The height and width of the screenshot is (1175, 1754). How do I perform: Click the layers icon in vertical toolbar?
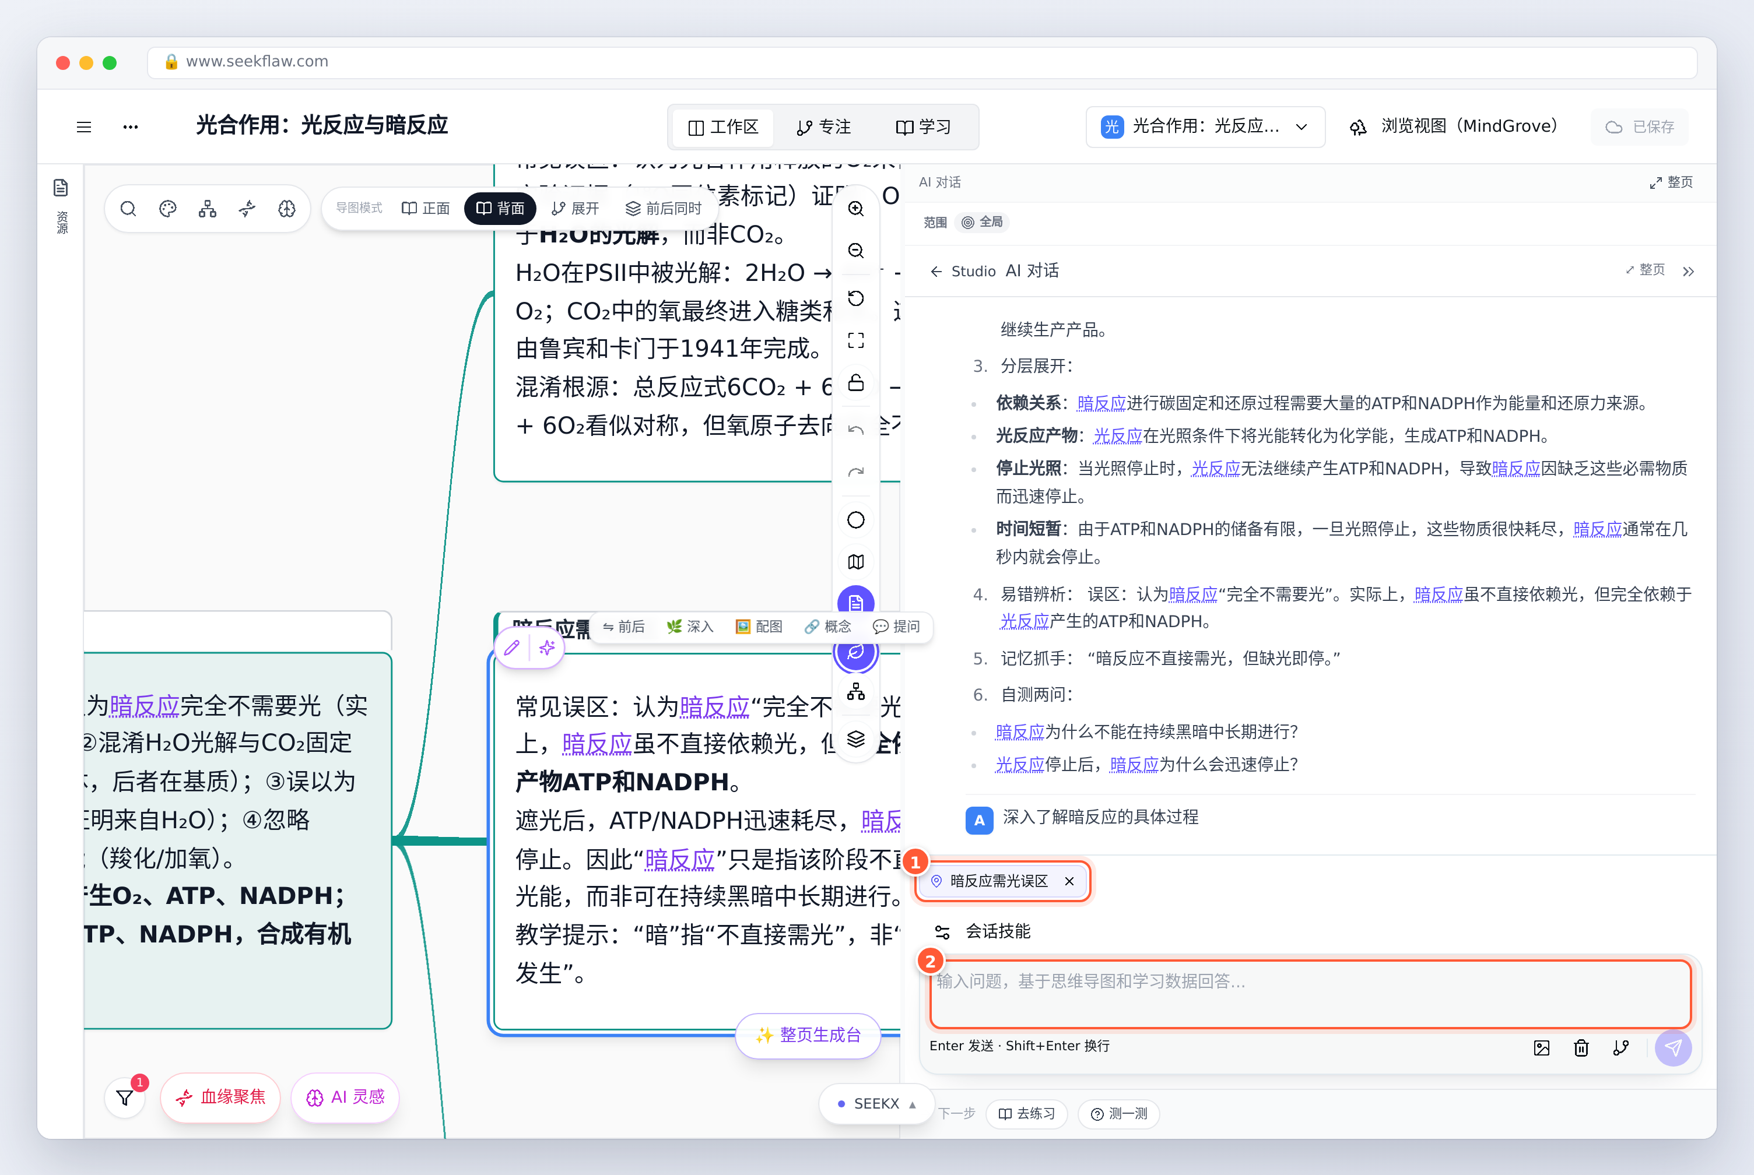pyautogui.click(x=856, y=739)
